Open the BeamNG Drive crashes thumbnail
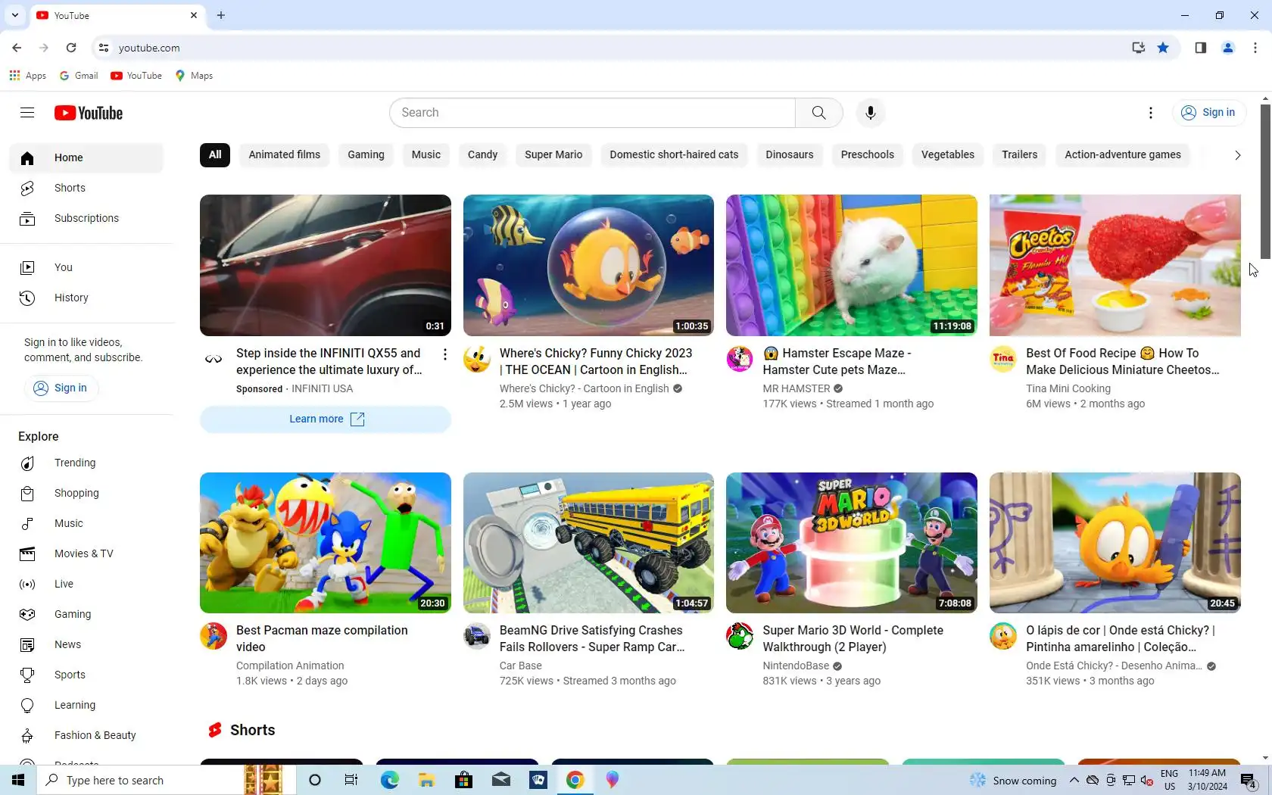The height and width of the screenshot is (795, 1272). click(588, 543)
